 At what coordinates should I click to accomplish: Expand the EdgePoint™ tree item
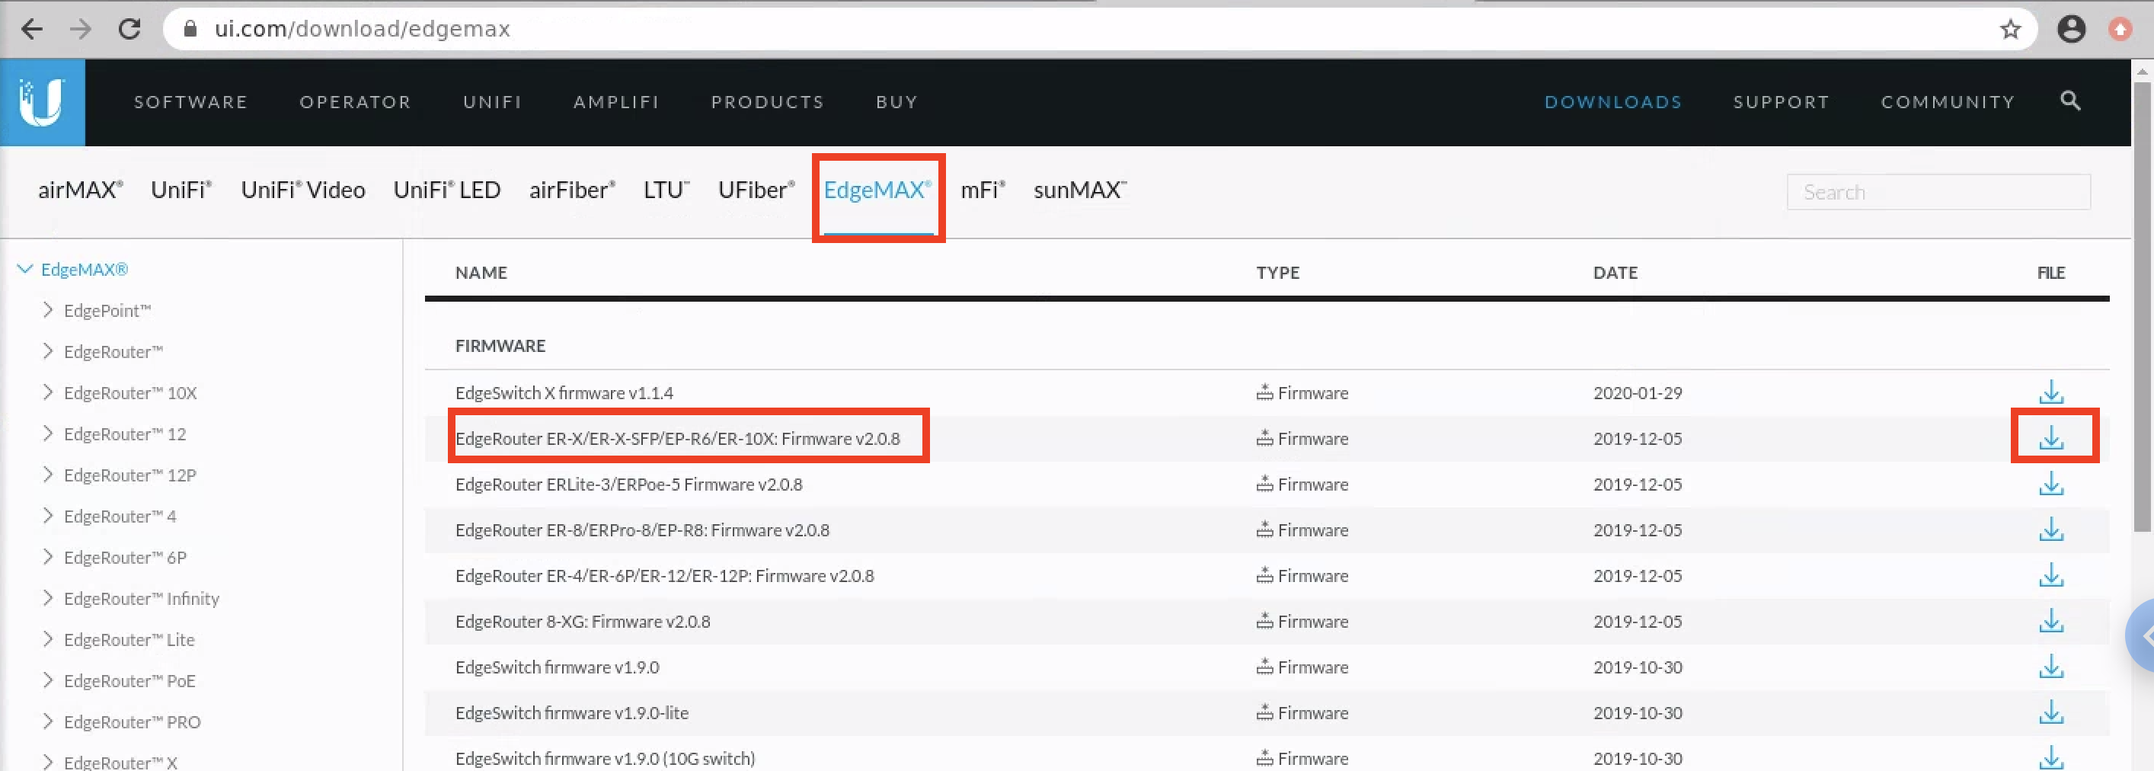click(48, 310)
